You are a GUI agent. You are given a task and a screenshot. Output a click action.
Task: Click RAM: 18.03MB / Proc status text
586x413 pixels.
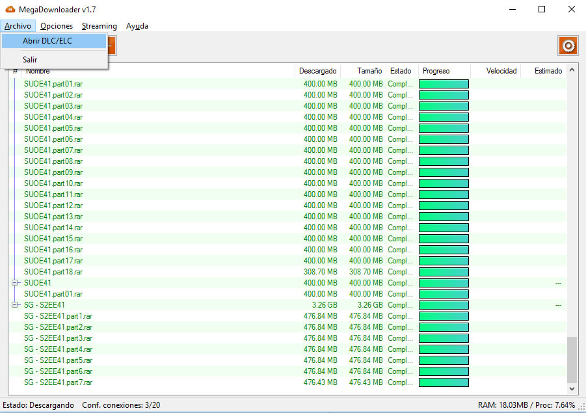tap(526, 405)
